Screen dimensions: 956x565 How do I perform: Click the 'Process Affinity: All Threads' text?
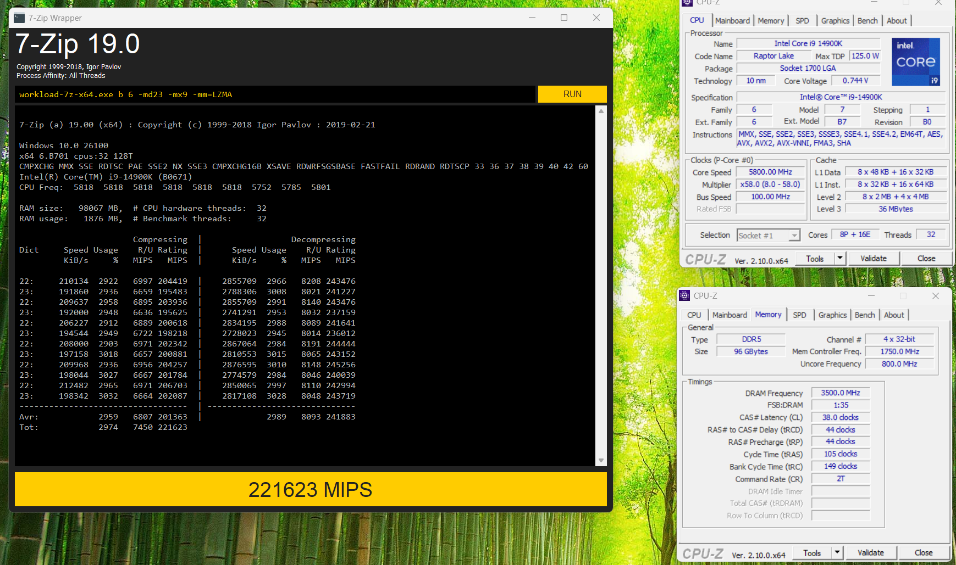point(60,76)
